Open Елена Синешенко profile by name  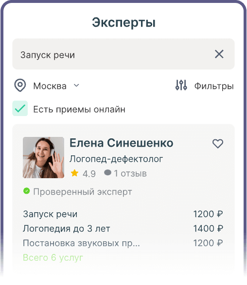(x=122, y=143)
